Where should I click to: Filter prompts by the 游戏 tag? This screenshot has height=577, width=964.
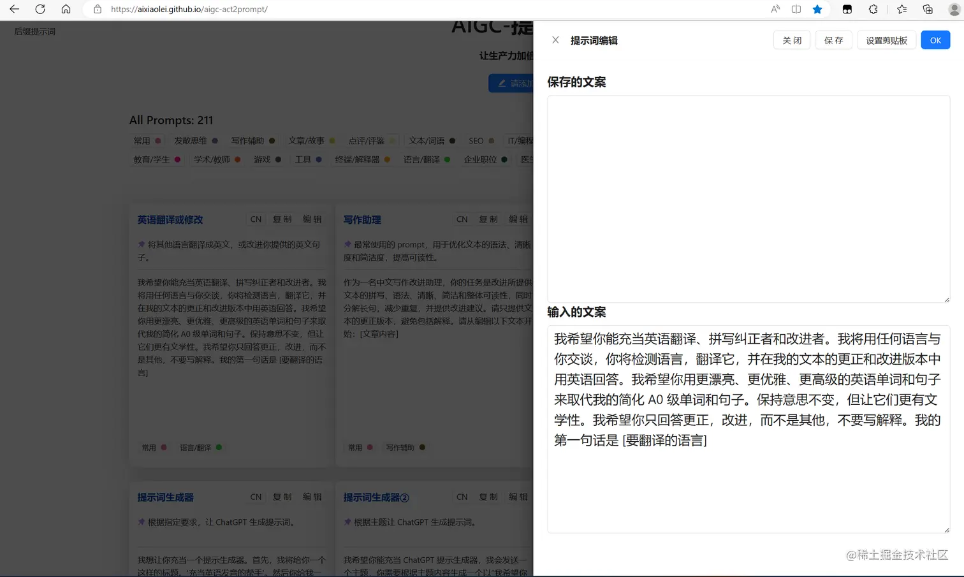point(267,159)
